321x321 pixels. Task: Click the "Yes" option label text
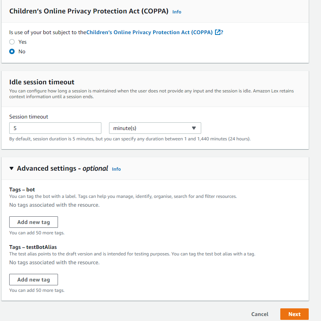pos(22,42)
